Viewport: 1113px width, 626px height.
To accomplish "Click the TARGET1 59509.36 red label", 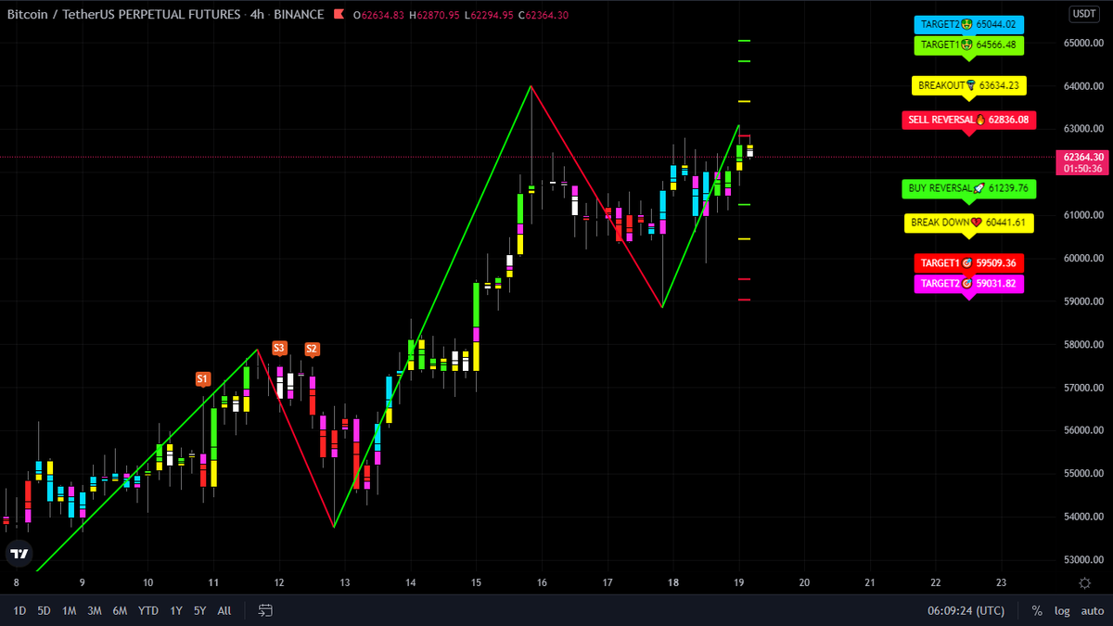I will (x=969, y=263).
